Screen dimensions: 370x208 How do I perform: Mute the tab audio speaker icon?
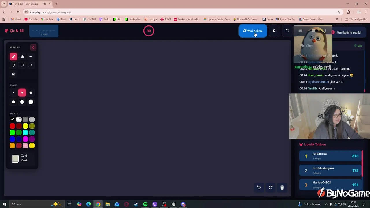45,4
